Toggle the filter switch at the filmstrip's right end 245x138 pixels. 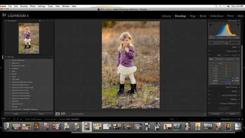pyautogui.click(x=242, y=119)
